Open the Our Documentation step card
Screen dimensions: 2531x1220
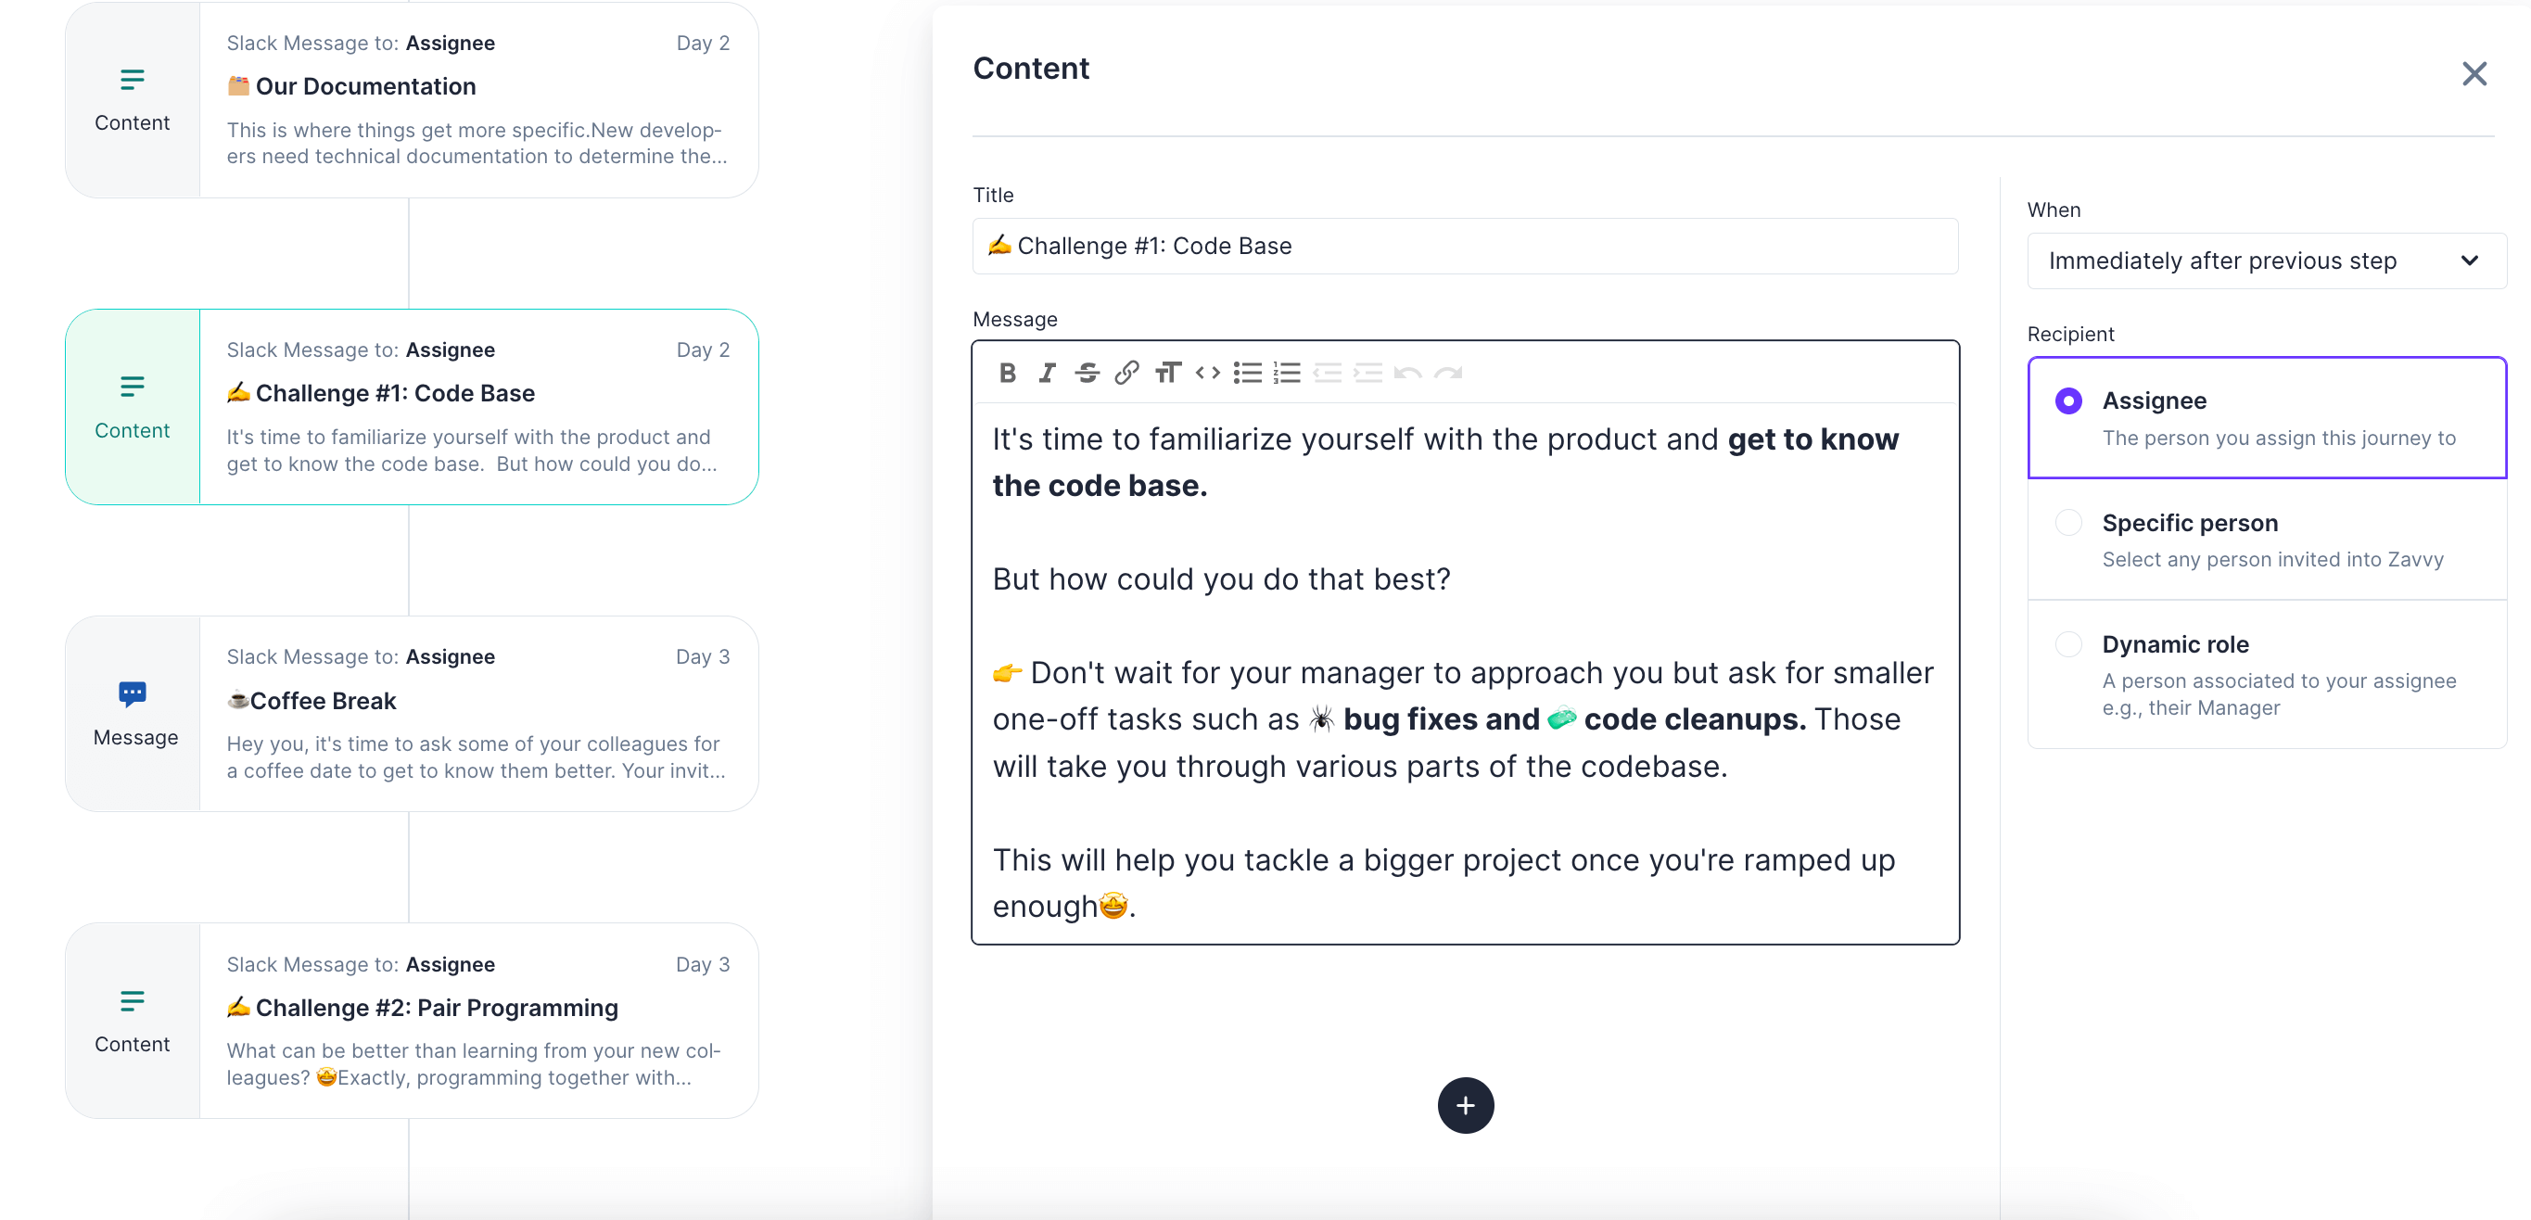tap(412, 99)
